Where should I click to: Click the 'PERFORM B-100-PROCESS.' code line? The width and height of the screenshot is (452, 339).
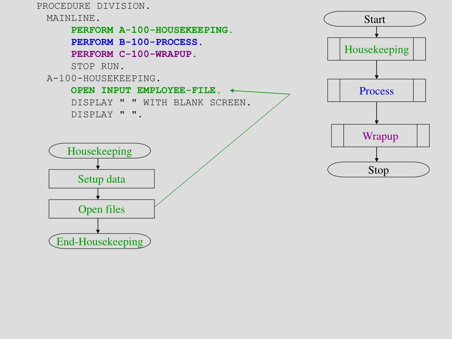(x=137, y=42)
